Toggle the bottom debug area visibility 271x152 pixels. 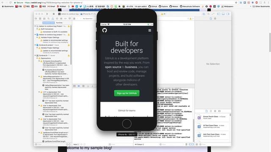[x=223, y=14]
